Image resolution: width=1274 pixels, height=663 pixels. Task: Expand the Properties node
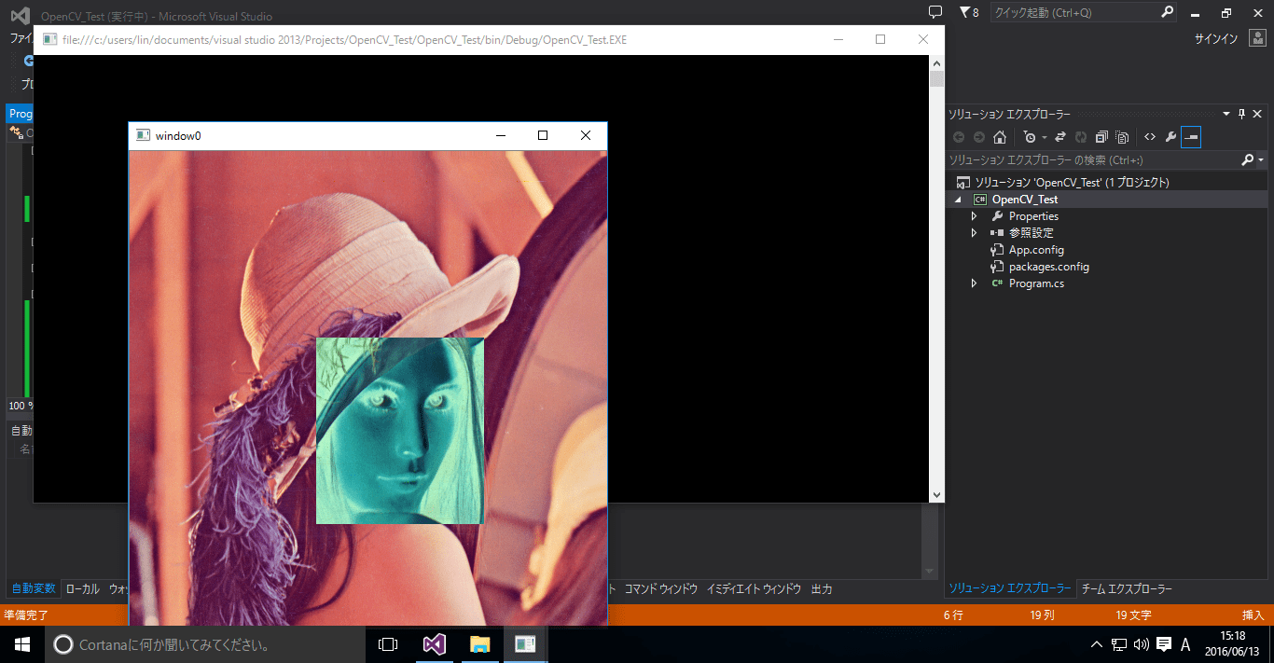coord(974,215)
